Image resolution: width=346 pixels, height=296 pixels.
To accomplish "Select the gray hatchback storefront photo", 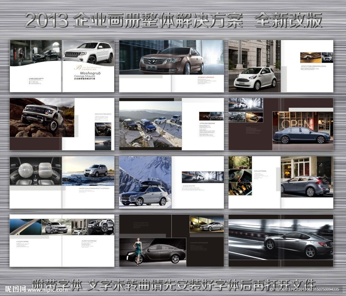I will pyautogui.click(x=307, y=177).
